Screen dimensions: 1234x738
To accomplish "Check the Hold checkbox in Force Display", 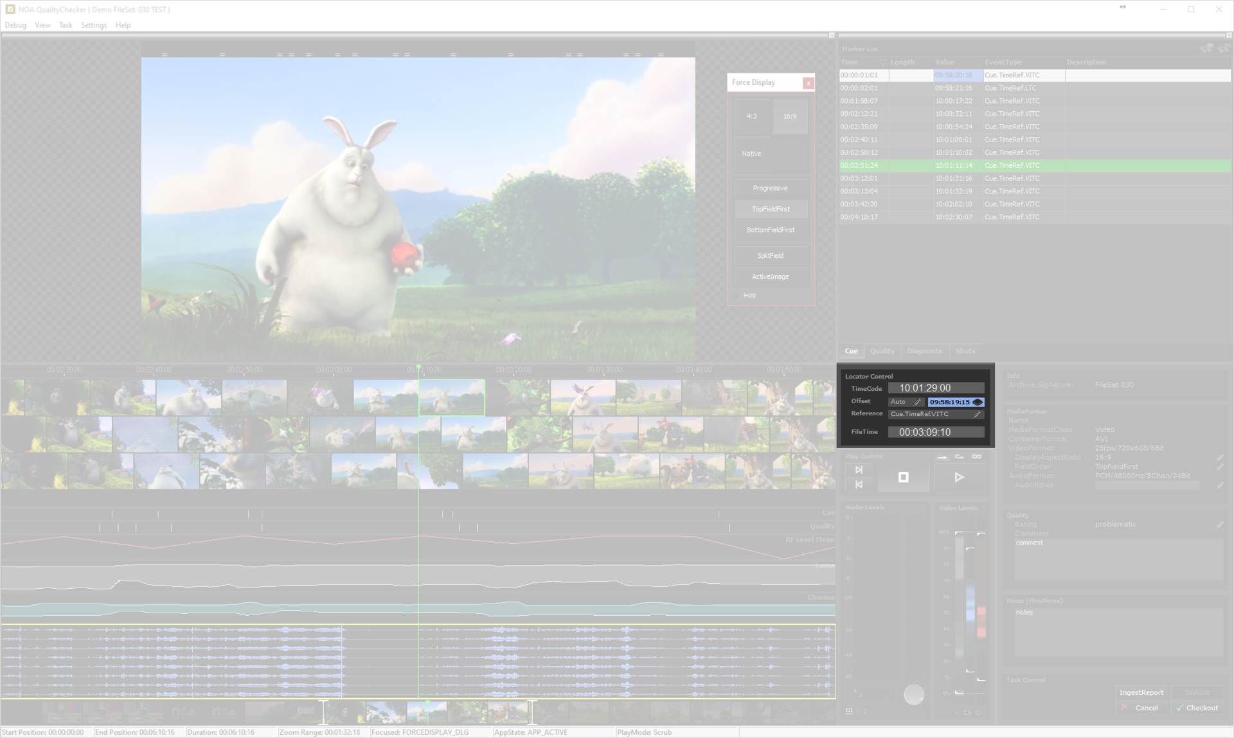I will tap(737, 296).
